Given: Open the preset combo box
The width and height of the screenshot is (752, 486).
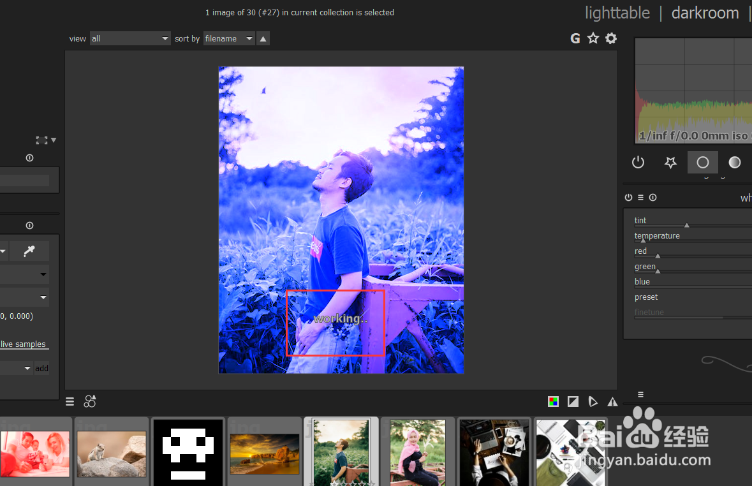Looking at the screenshot, I should 693,297.
